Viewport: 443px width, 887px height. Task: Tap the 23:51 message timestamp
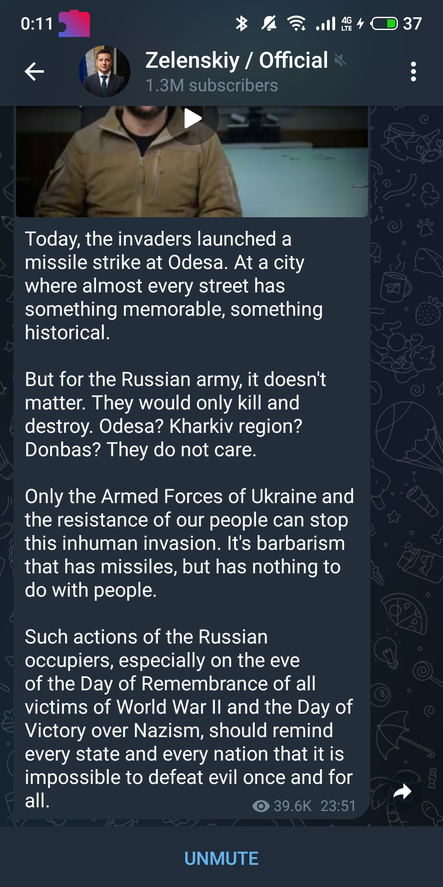(338, 806)
